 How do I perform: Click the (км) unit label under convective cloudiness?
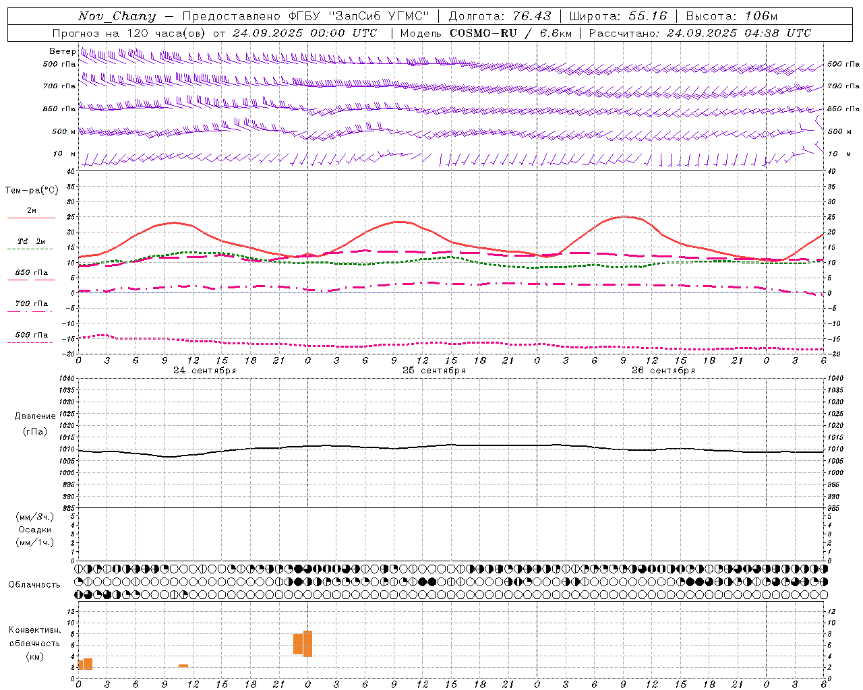pyautogui.click(x=34, y=656)
